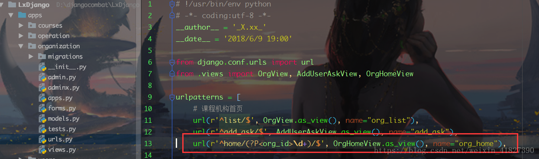
Task: Collapse the organization folder tree arrow
Action: (x=21, y=46)
